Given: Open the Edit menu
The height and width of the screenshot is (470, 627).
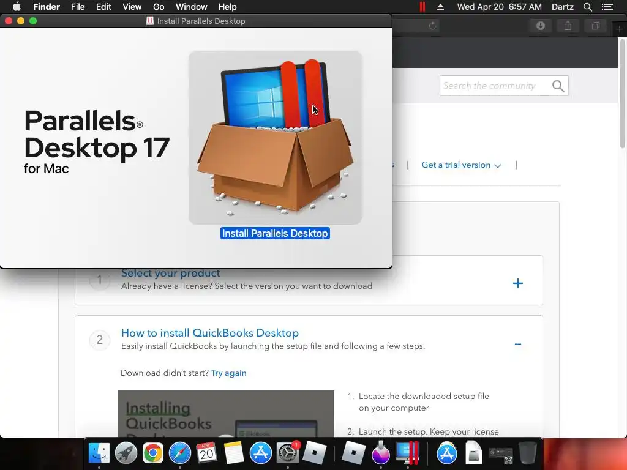Looking at the screenshot, I should click(x=103, y=7).
